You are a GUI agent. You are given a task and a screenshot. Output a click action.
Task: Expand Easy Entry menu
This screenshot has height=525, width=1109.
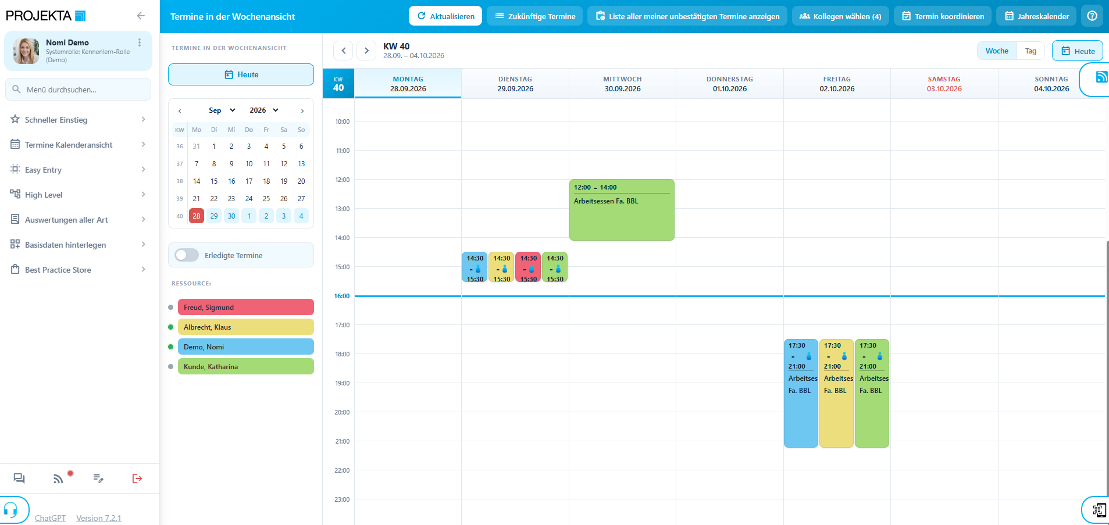(79, 170)
